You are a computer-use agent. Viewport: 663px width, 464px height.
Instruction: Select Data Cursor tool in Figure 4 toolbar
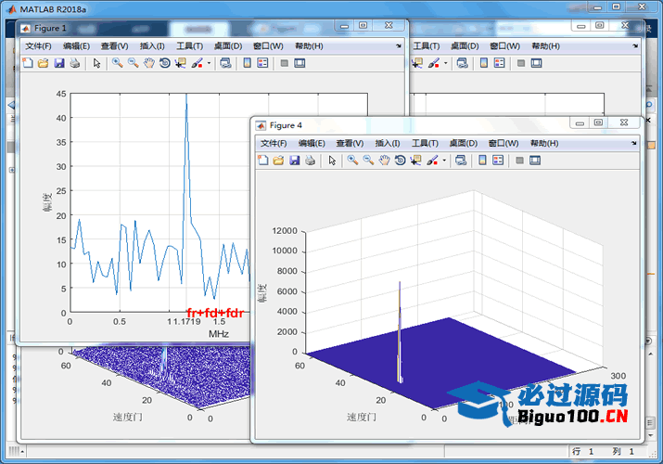click(x=414, y=161)
